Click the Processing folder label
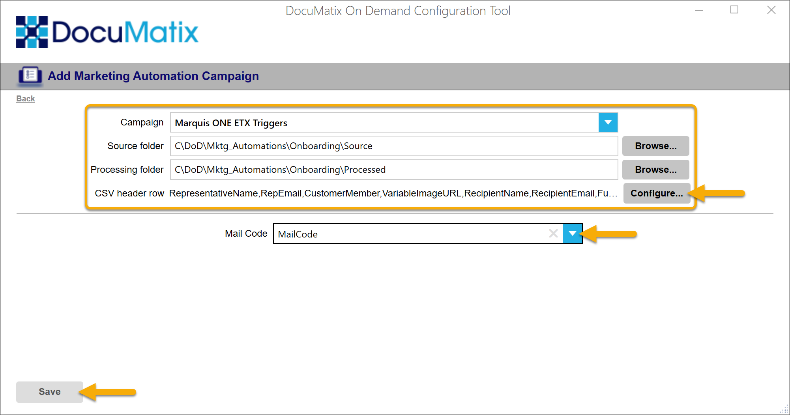790x415 pixels. tap(127, 170)
